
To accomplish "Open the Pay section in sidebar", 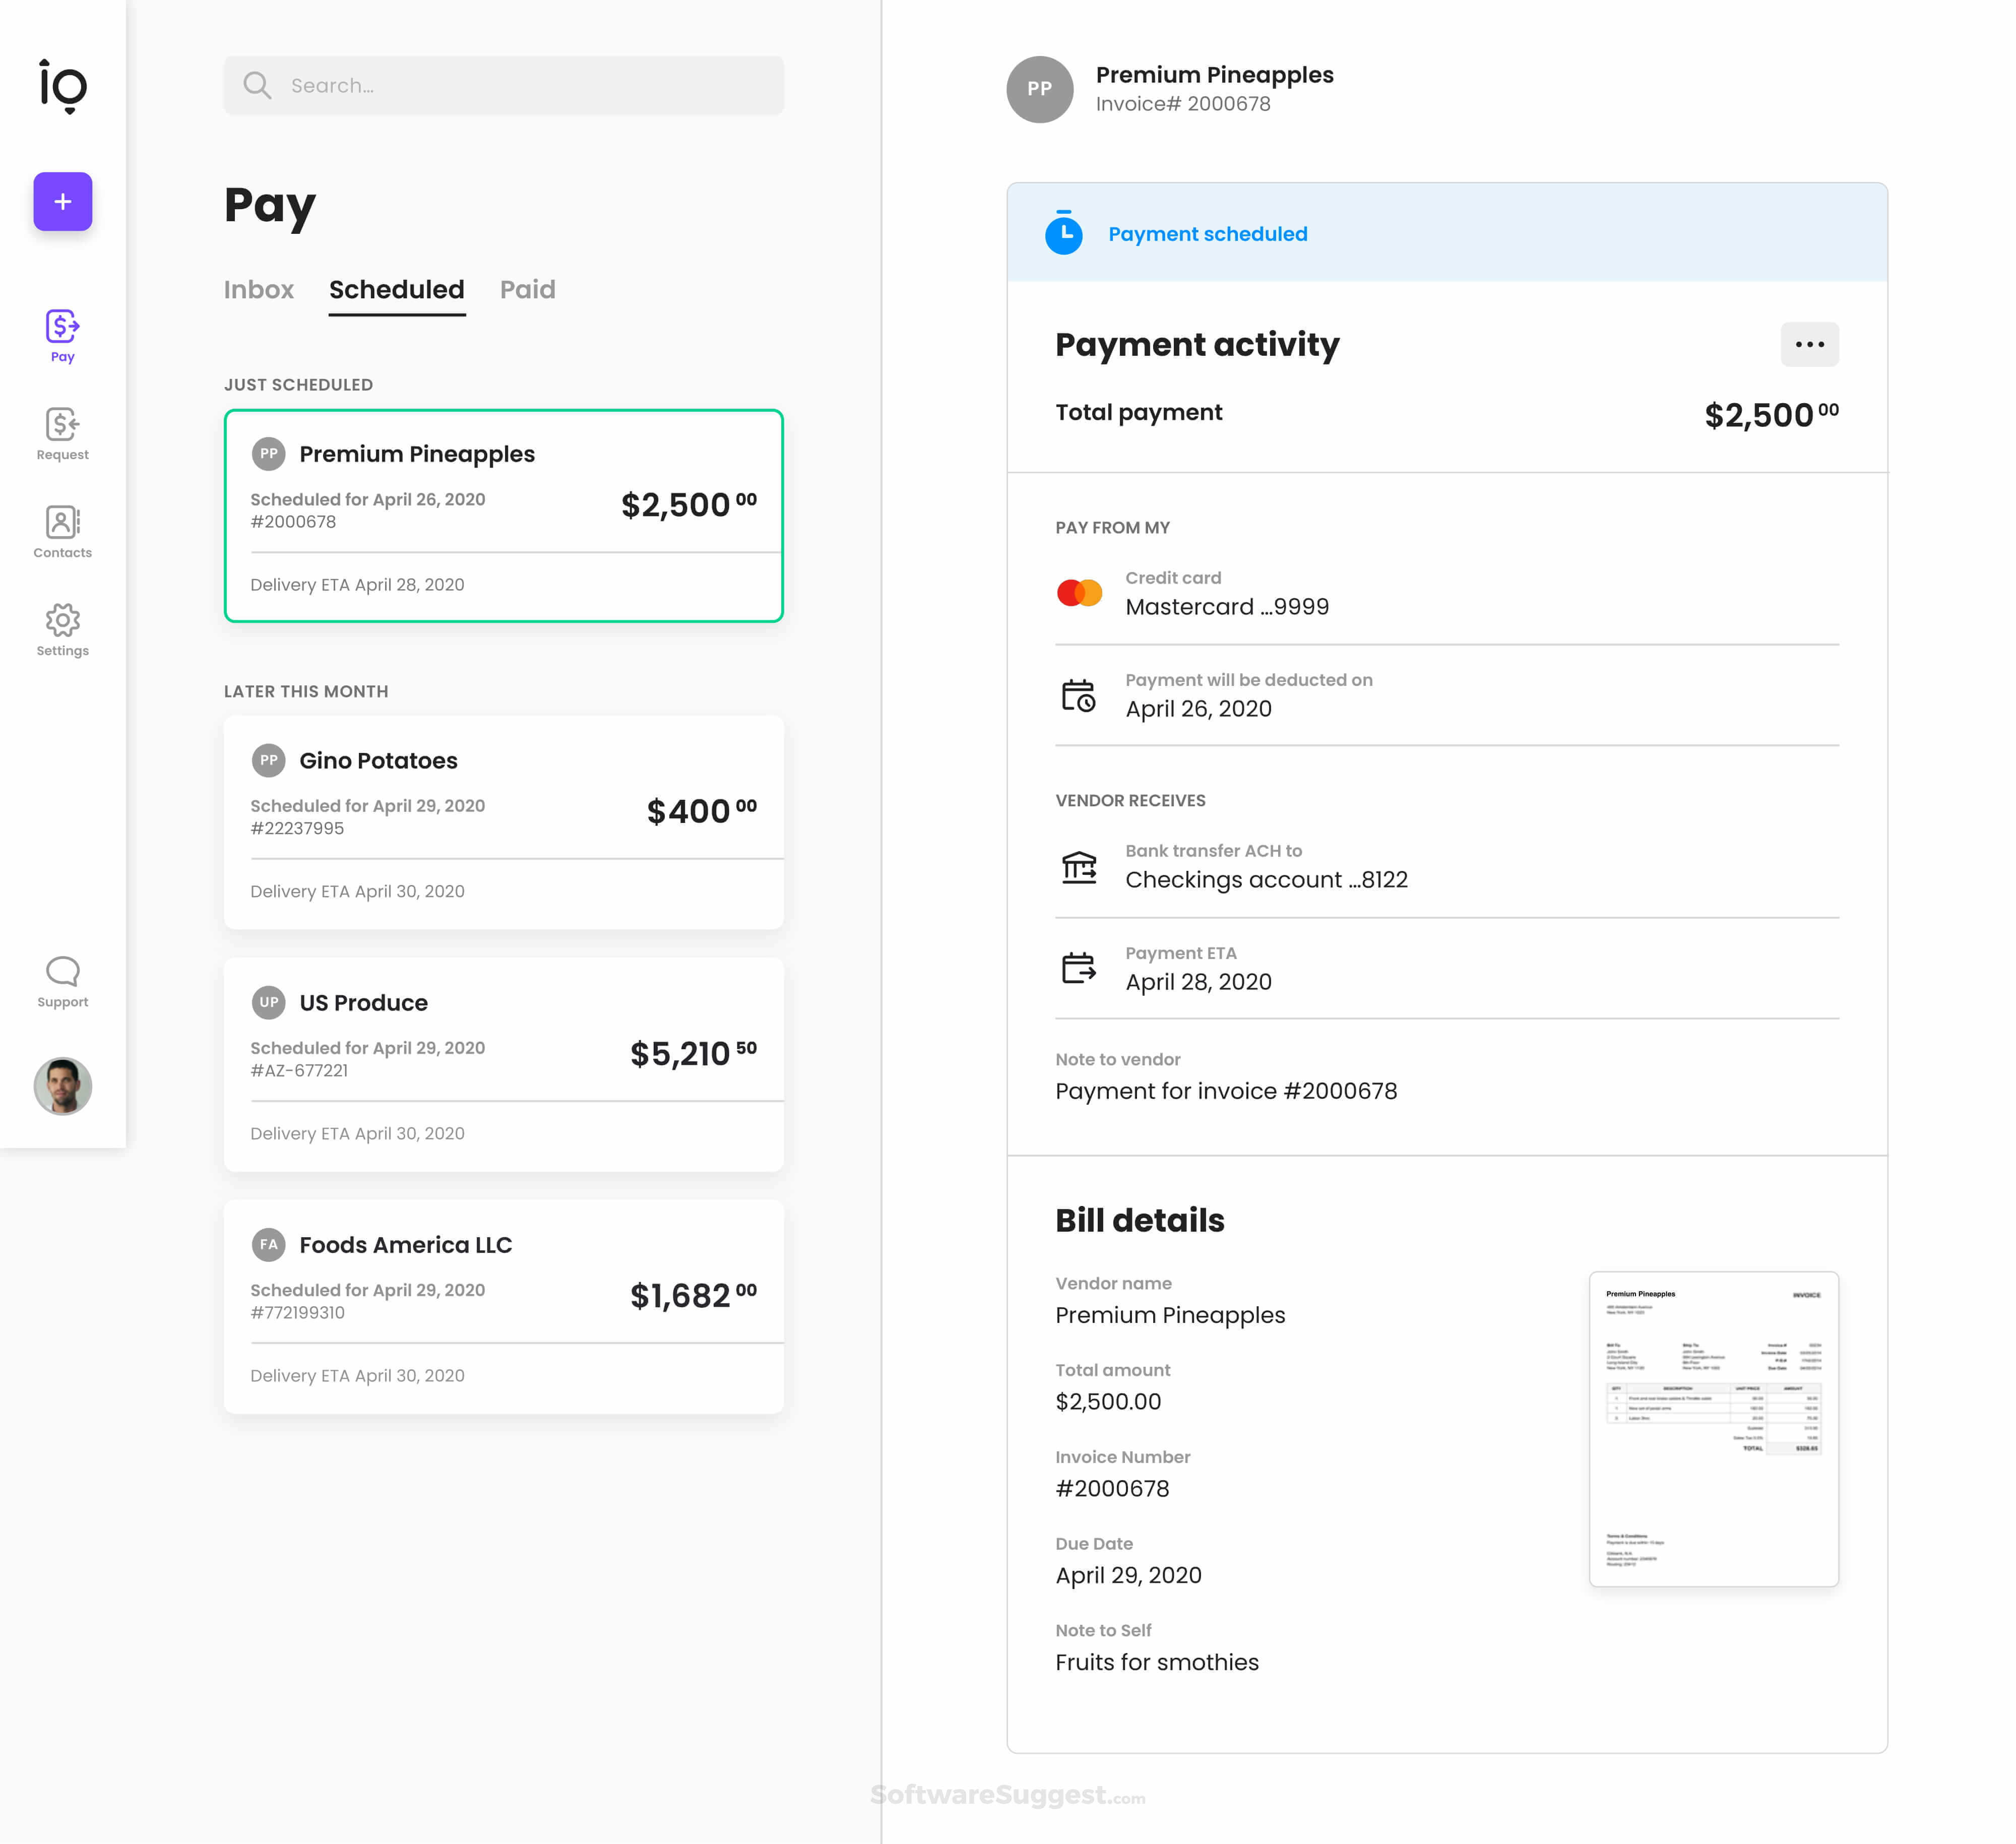I will tap(62, 335).
